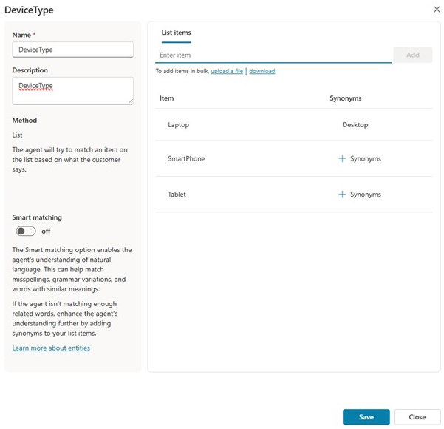Click into the Description text area
The height and width of the screenshot is (429, 444).
72,90
